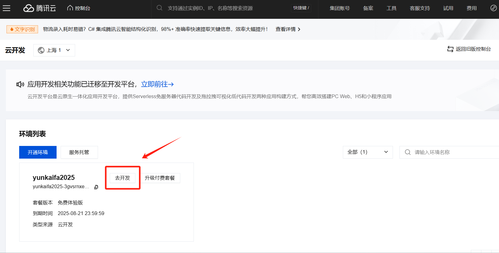Image resolution: width=499 pixels, height=253 pixels.
Task: Expand the 全部 (1) filter dropdown
Action: pos(368,152)
